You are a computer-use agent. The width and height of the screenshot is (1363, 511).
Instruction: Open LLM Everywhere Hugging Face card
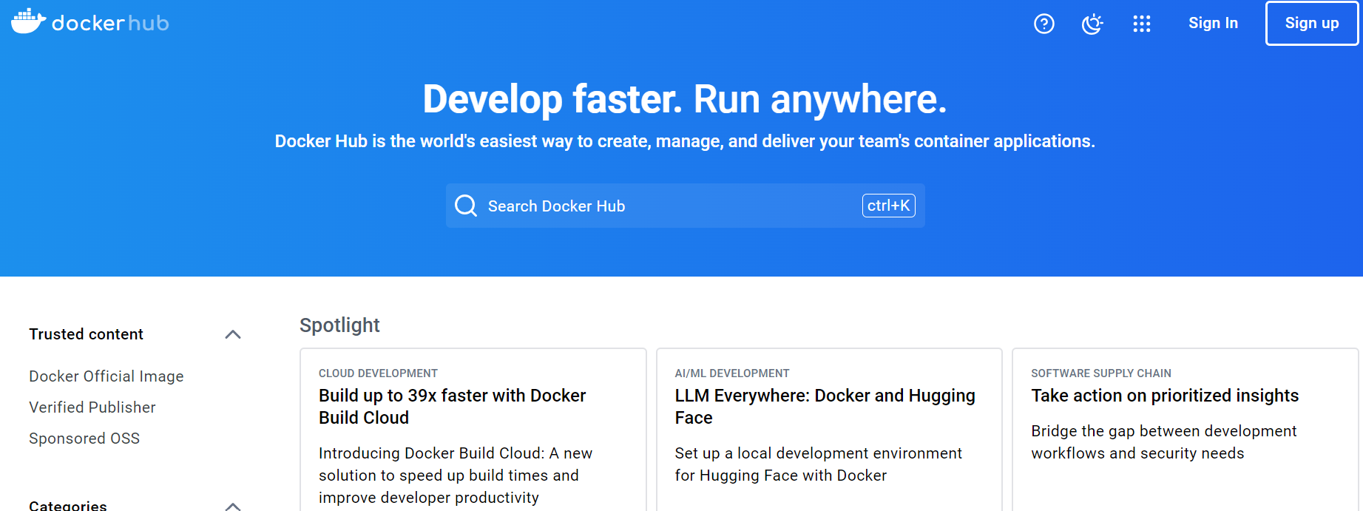pyautogui.click(x=825, y=406)
